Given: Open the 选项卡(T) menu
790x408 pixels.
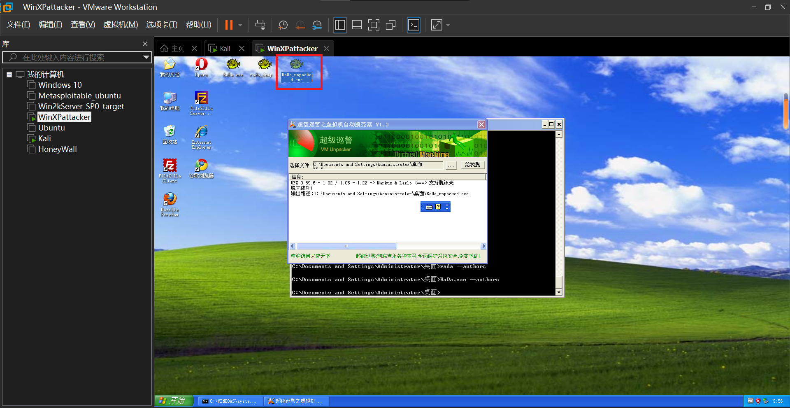Looking at the screenshot, I should (x=162, y=25).
